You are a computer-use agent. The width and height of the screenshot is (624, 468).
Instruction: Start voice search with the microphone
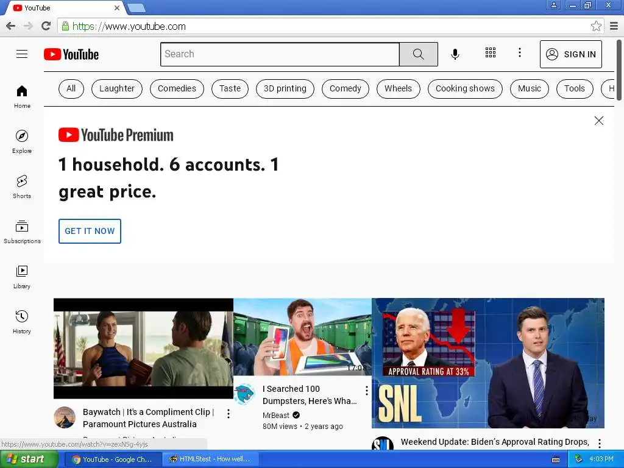point(455,54)
